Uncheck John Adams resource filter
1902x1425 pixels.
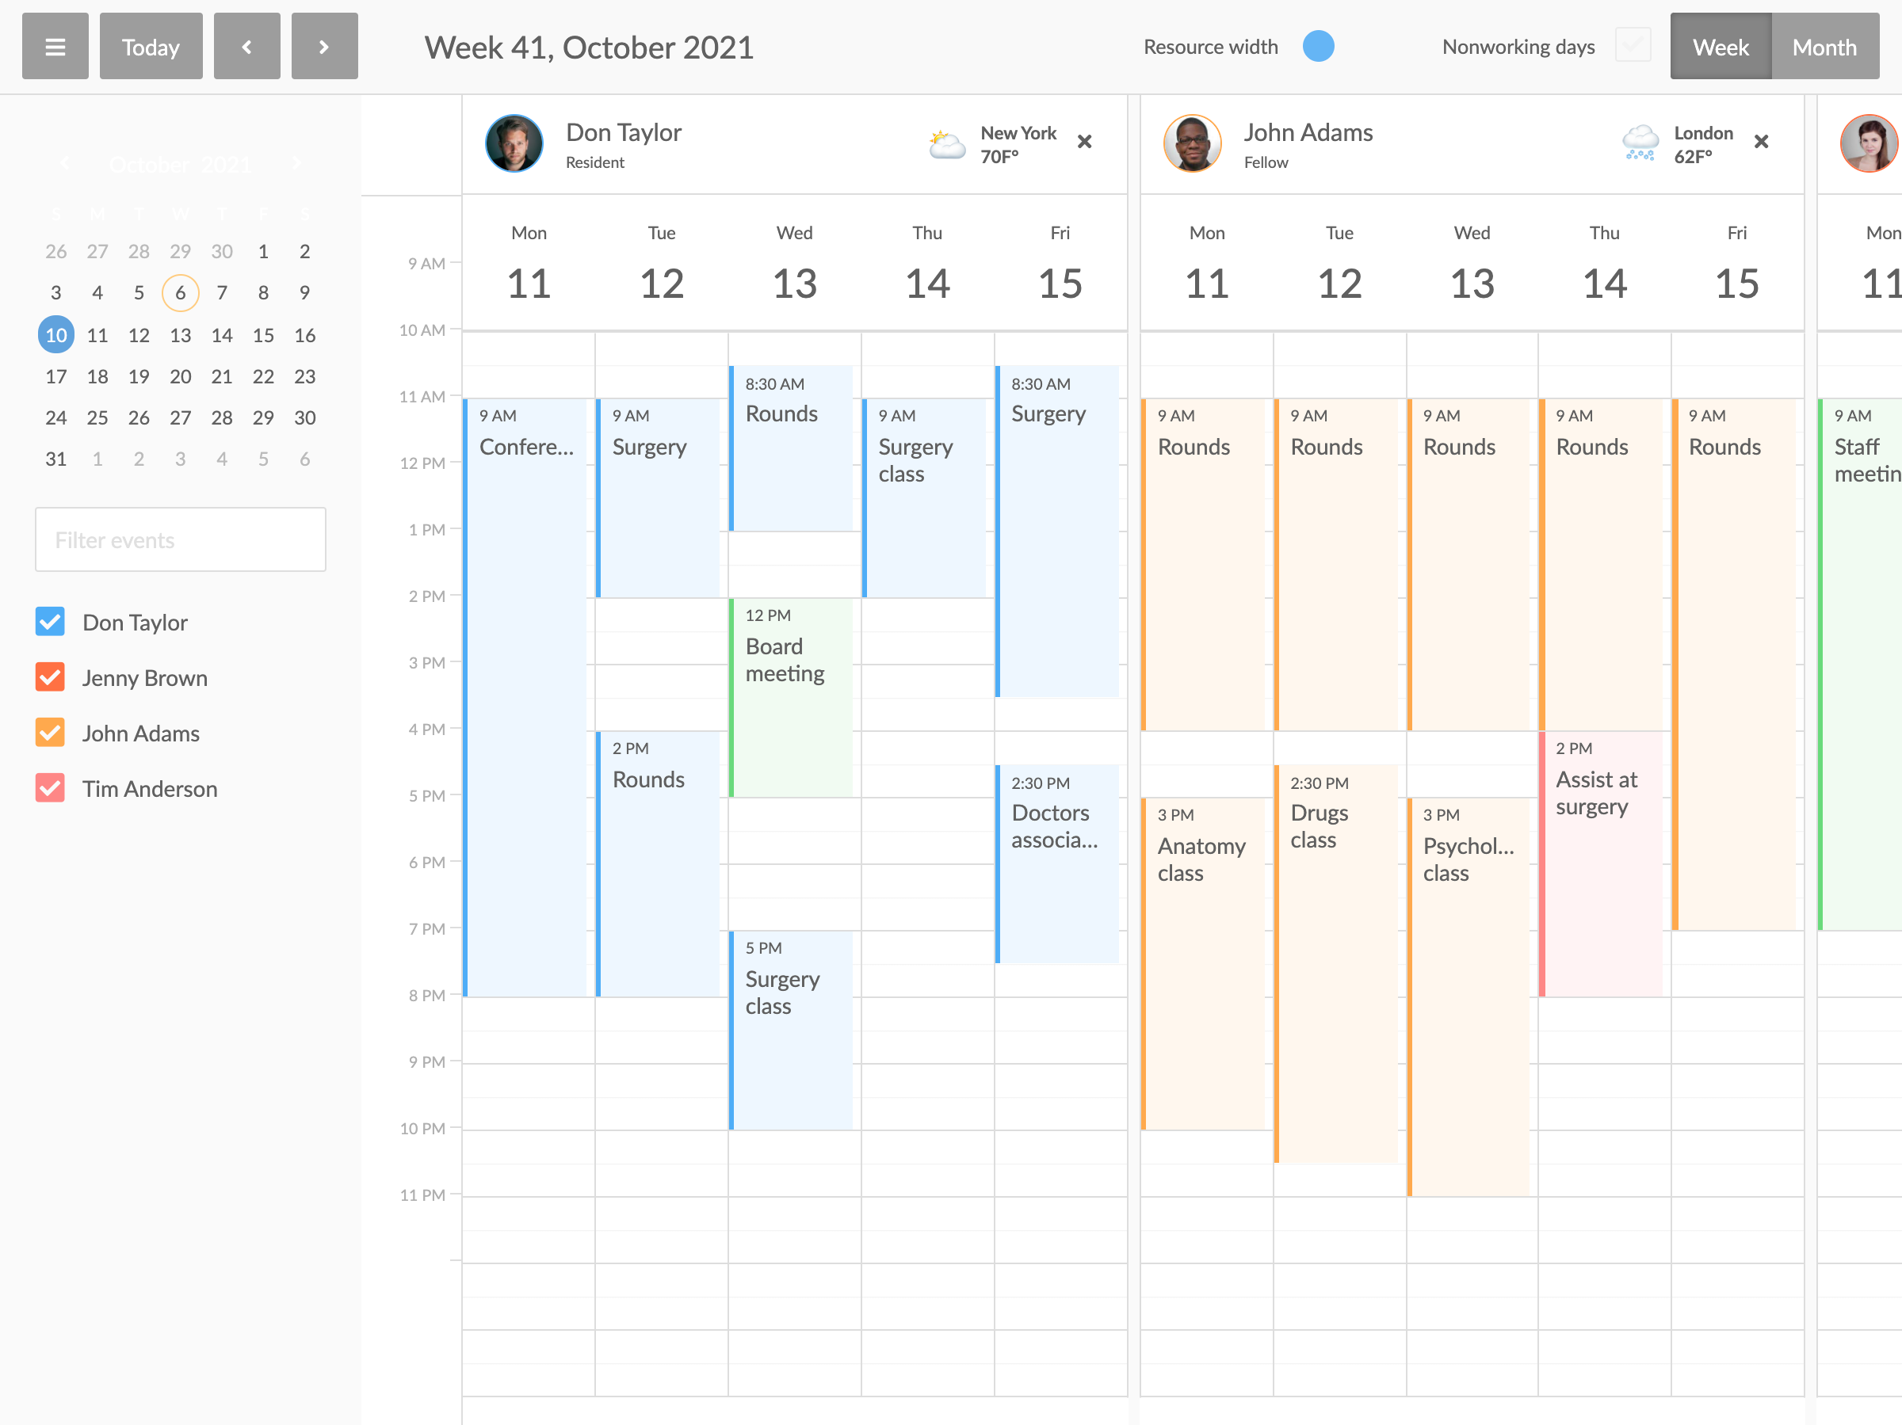(x=50, y=732)
